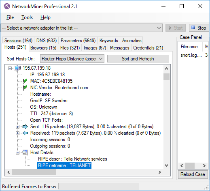Screen dimensions: 210x191
Task: Open the Help menu
Action: (x=45, y=17)
